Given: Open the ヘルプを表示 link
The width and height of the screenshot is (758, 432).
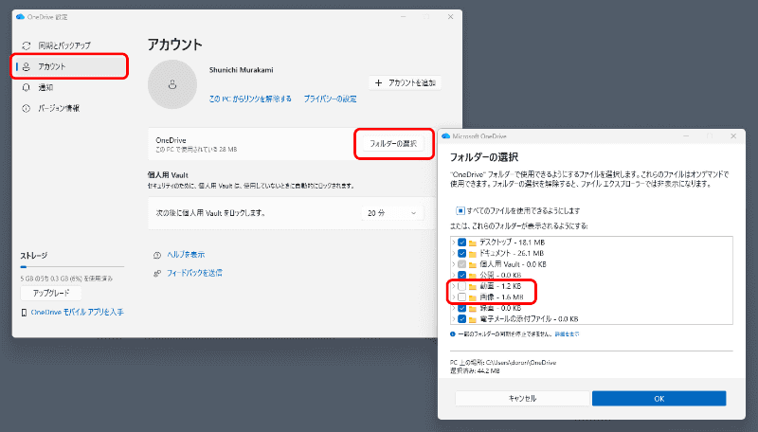Looking at the screenshot, I should [186, 255].
